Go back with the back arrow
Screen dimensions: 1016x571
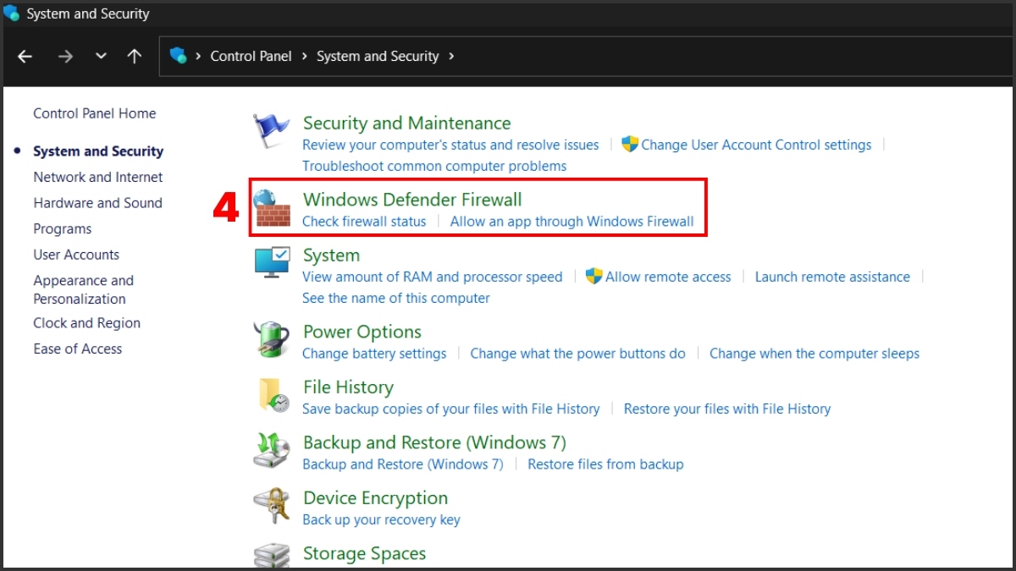pyautogui.click(x=25, y=57)
